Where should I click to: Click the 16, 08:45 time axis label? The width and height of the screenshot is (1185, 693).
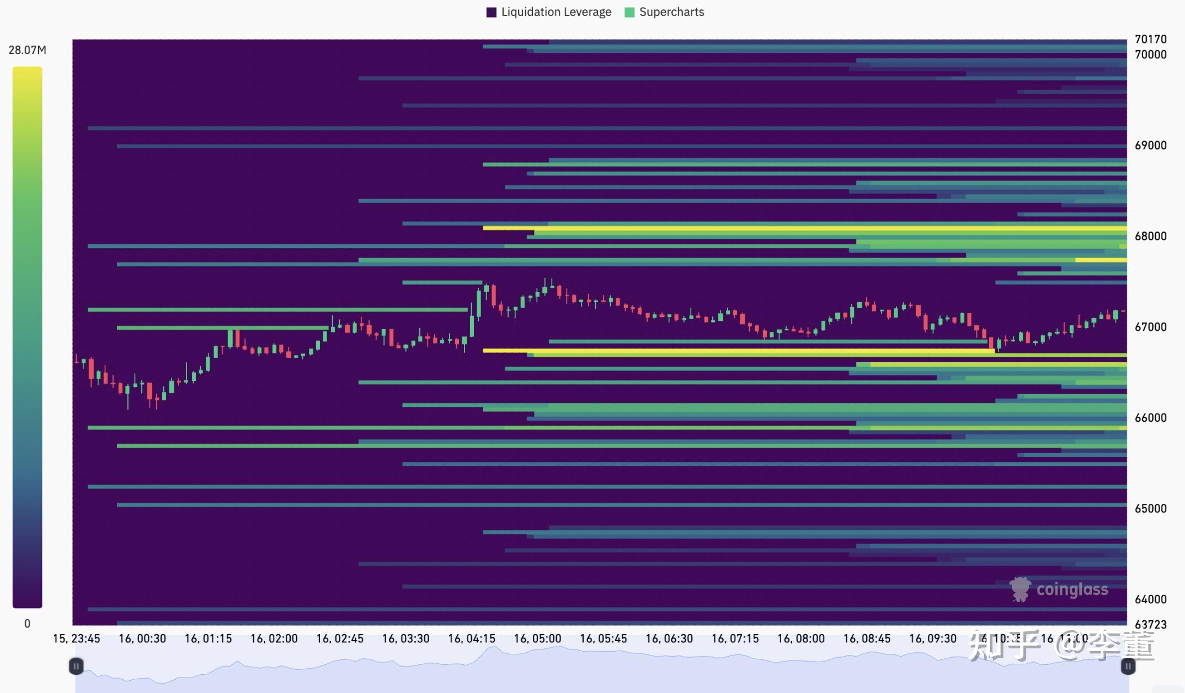coord(867,638)
